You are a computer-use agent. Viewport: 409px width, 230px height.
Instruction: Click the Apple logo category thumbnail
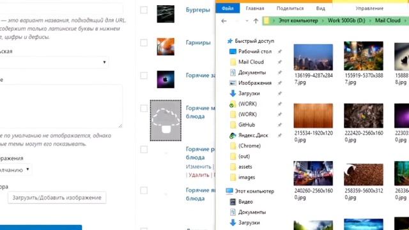pos(166,79)
